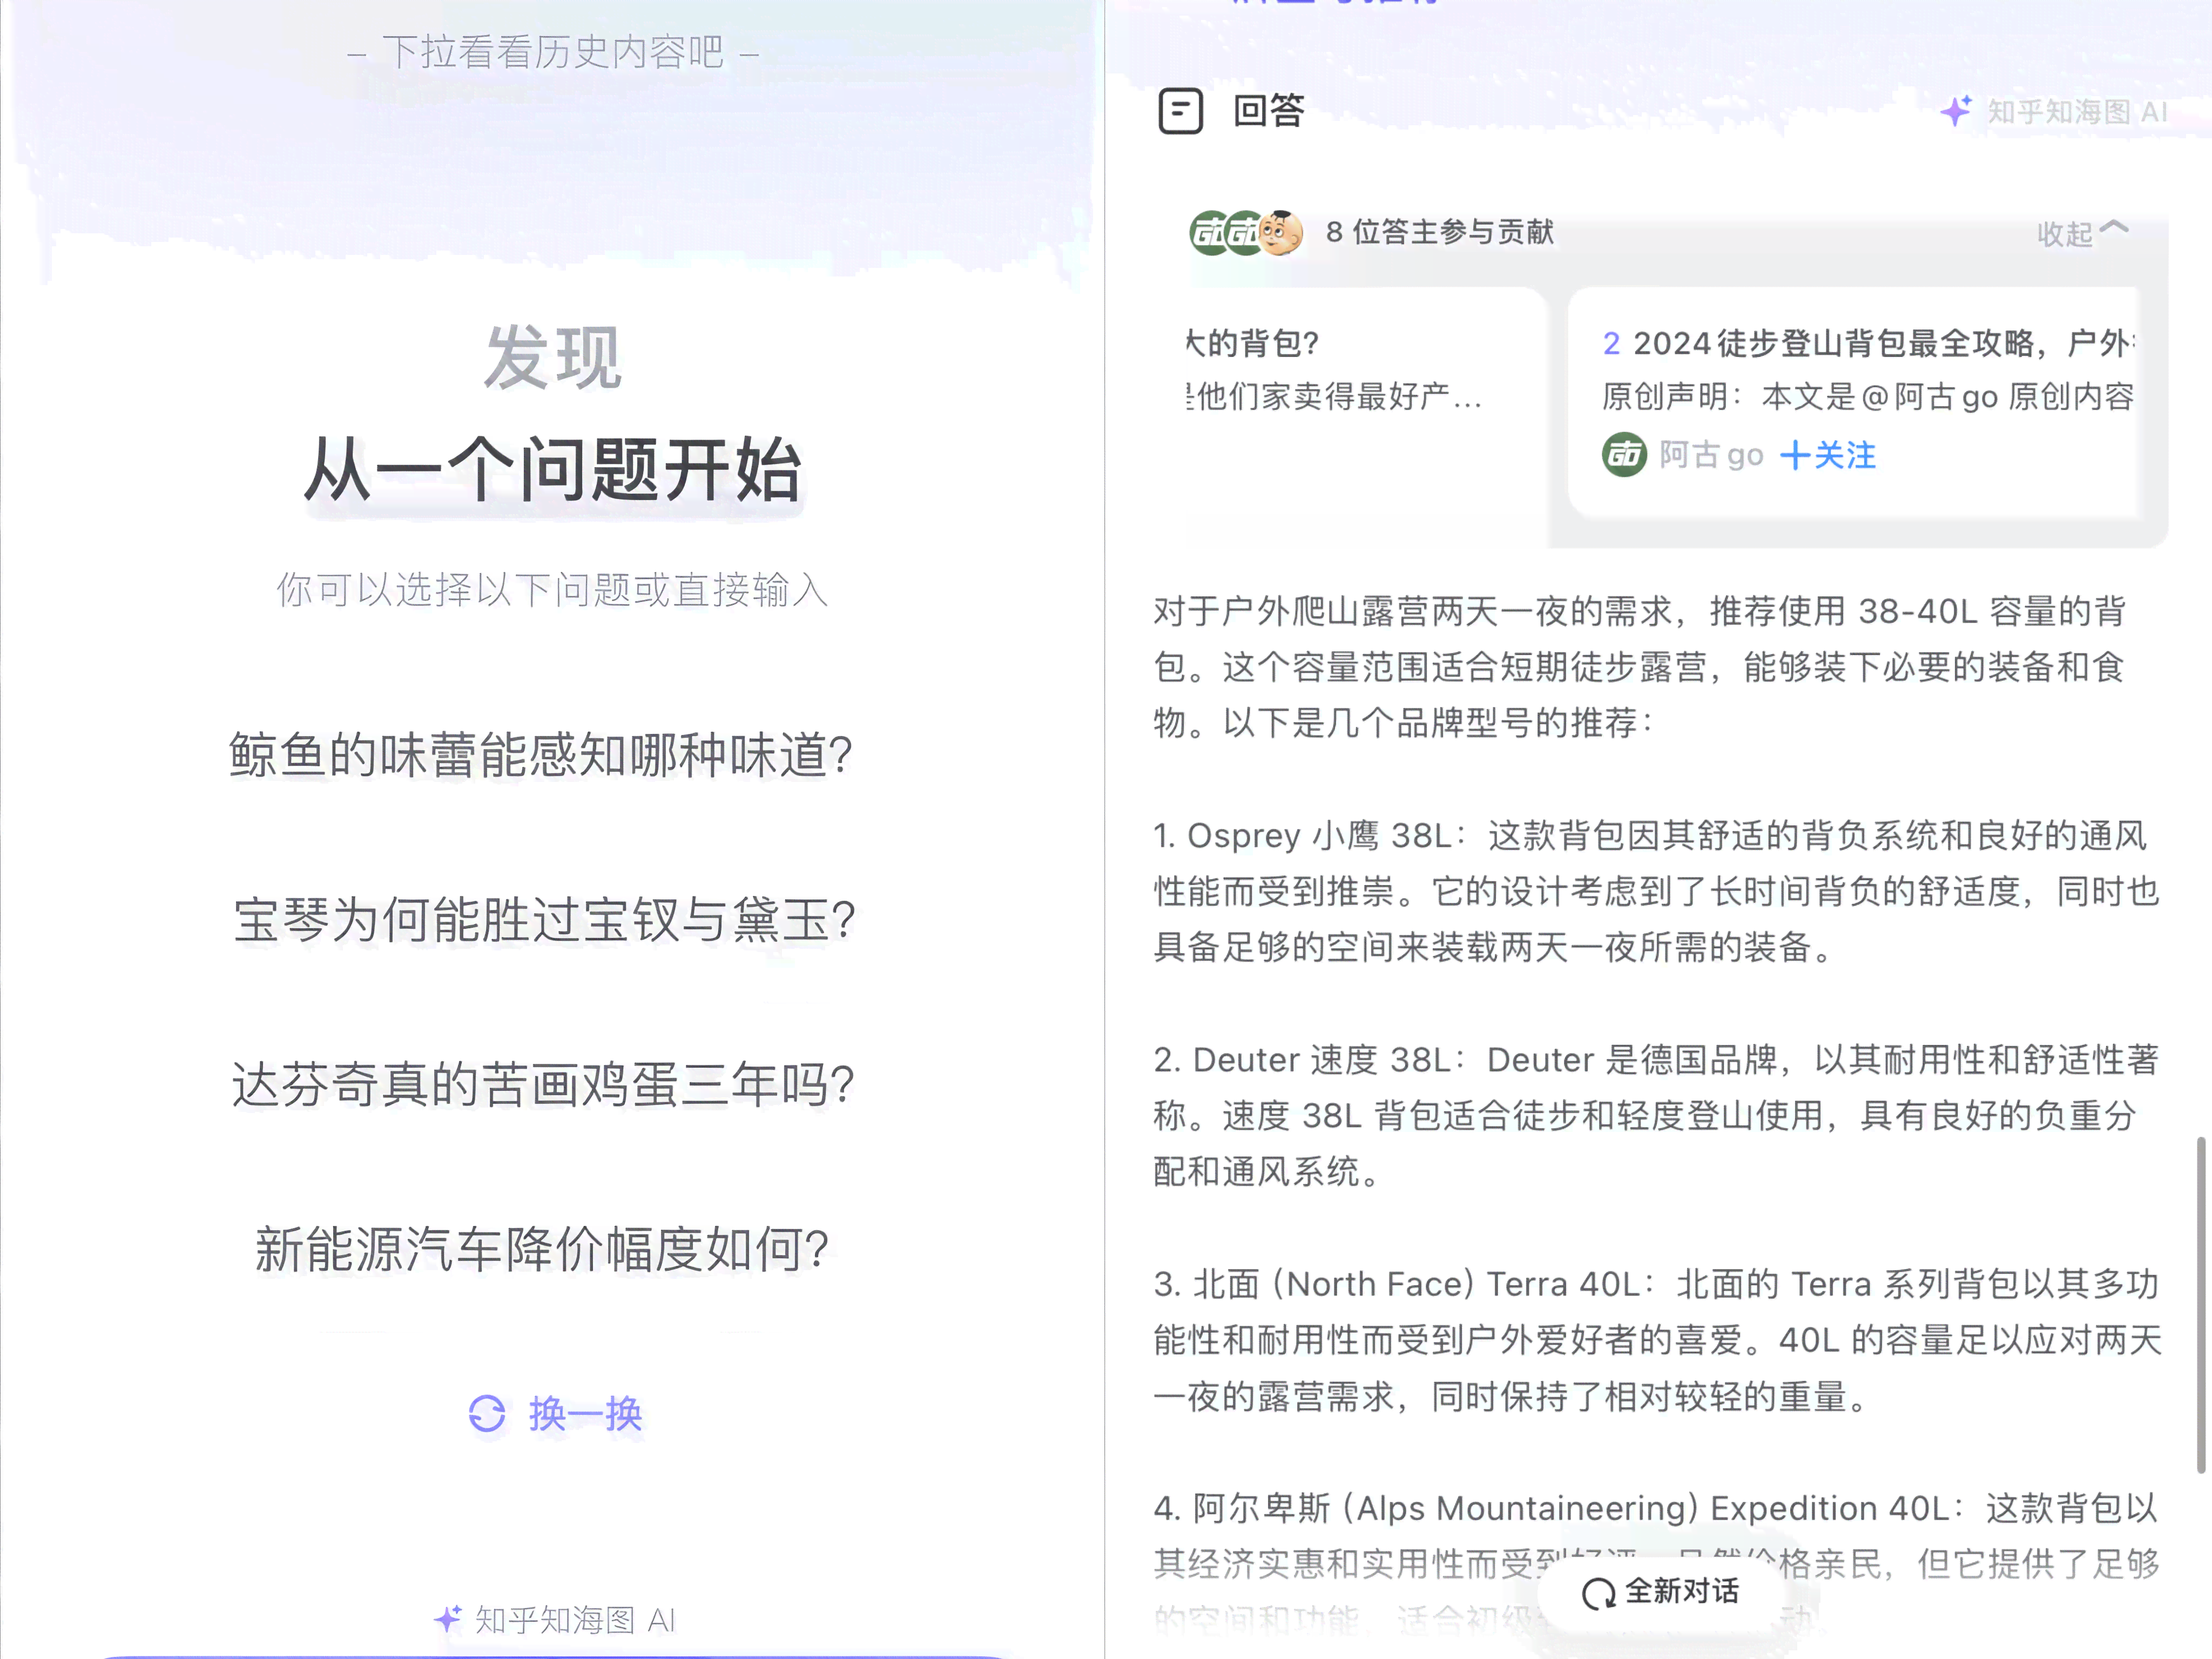Click the 全新对话 chat bubble icon
2212x1659 pixels.
pos(1598,1593)
